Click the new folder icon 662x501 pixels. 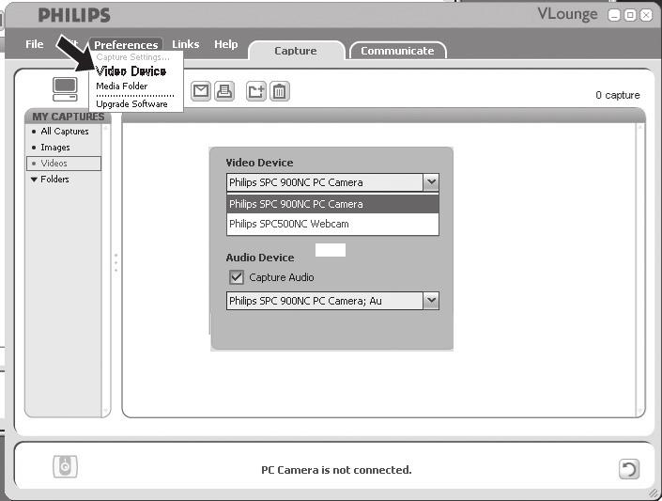[x=255, y=91]
